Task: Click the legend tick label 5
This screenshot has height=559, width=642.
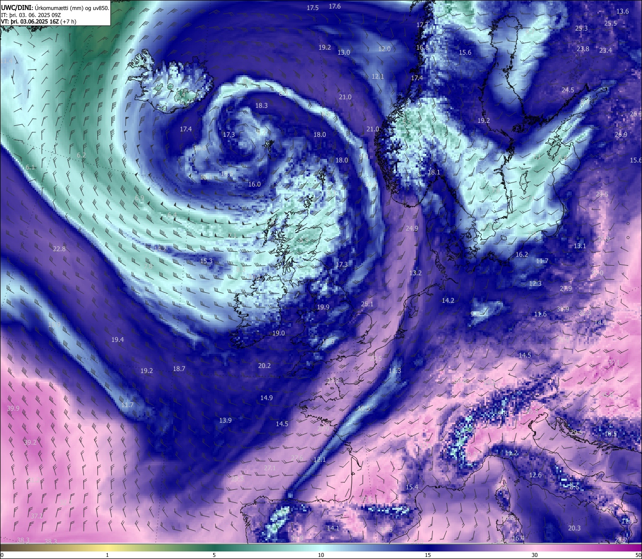Action: [x=214, y=555]
